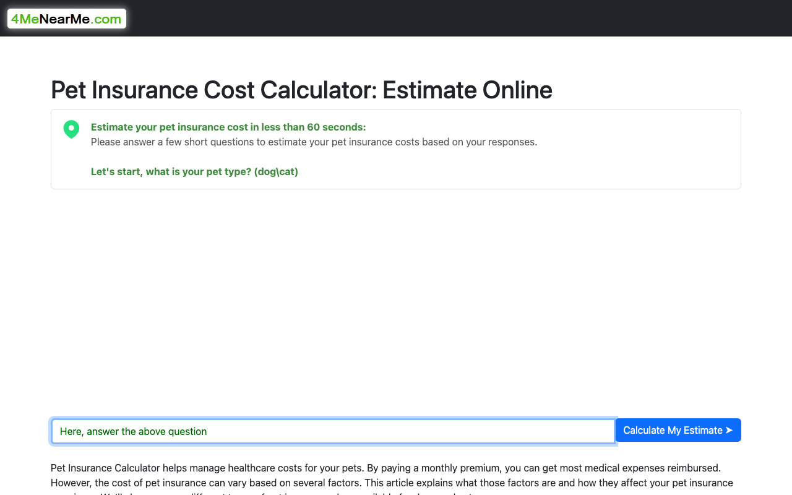Open the 4MeNearMe.com logo link

[x=67, y=19]
